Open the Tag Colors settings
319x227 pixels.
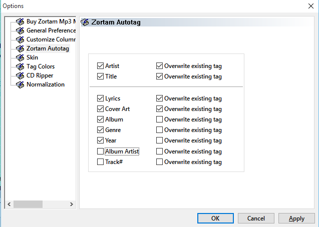(x=41, y=66)
